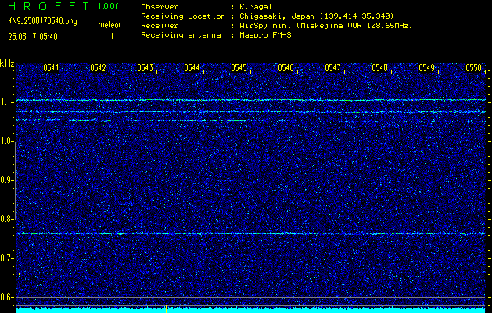
Task: Click the gray horizontal line at 0.6 kHz
Action: (250, 297)
